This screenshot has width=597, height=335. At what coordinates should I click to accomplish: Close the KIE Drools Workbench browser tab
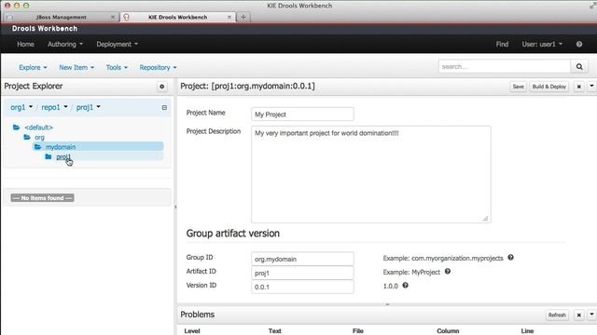[x=229, y=17]
